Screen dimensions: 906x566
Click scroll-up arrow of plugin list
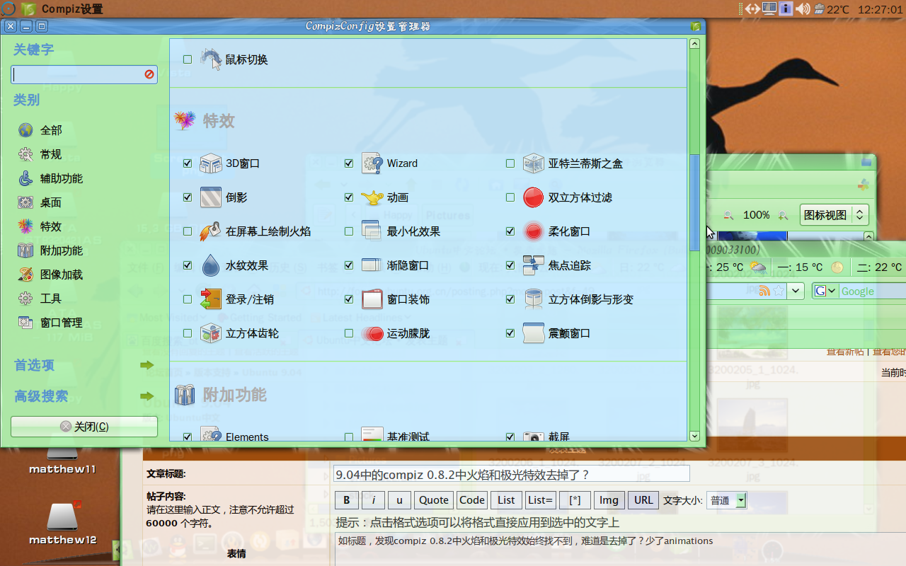click(x=694, y=44)
